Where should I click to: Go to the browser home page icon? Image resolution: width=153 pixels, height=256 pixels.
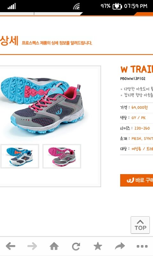point(54,246)
